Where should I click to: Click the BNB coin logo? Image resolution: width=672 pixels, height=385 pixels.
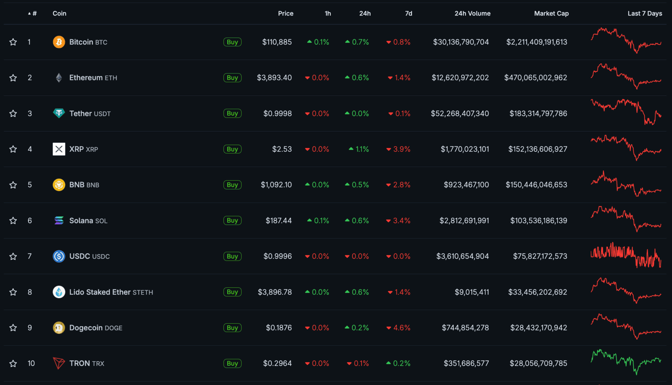(x=59, y=185)
